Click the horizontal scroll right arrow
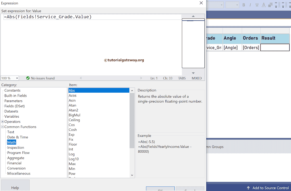Image resolution: width=291 pixels, height=191 pixels. (141, 78)
